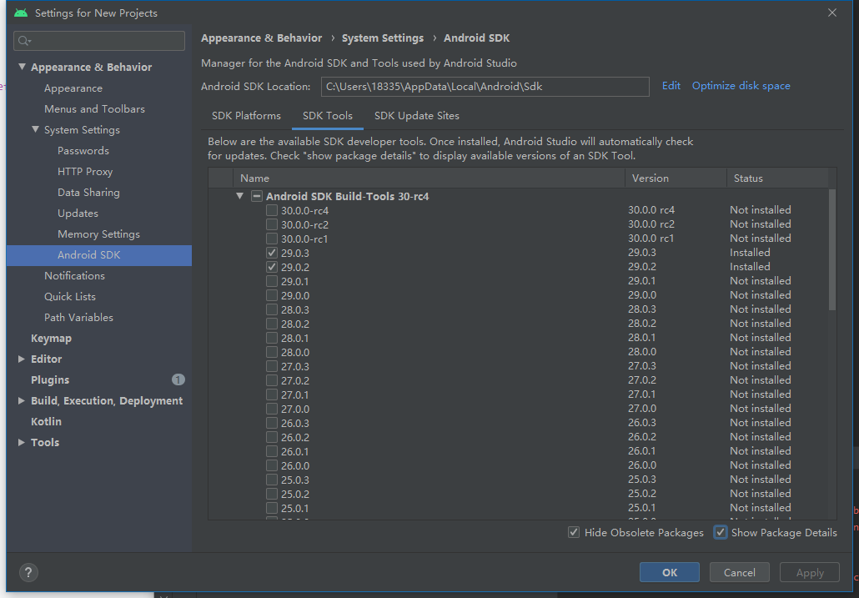Check the 30.0.0-rc4 build-tools checkbox
Image resolution: width=859 pixels, height=598 pixels.
(272, 210)
